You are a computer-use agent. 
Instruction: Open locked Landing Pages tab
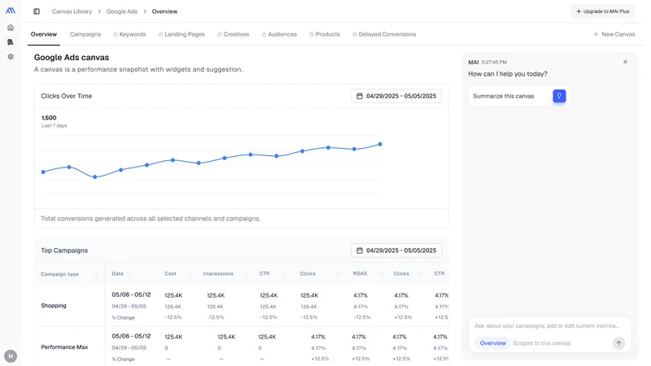[181, 34]
